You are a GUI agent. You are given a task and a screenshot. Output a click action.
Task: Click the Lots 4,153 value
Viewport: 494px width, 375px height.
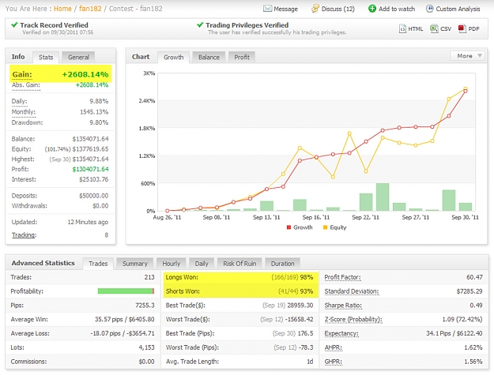click(x=146, y=347)
